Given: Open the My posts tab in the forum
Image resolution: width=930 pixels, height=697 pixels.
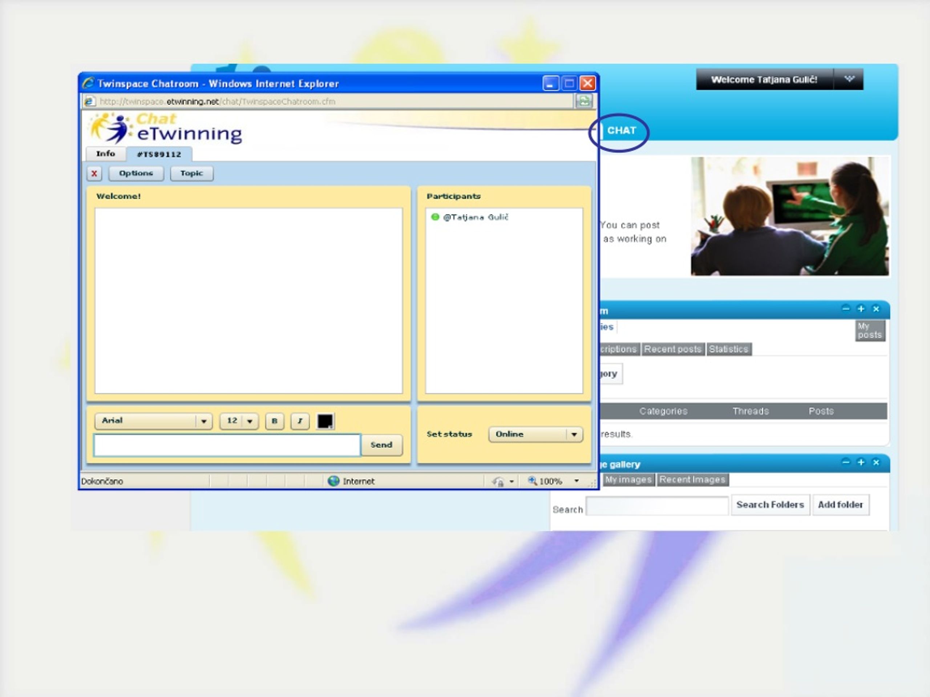Looking at the screenshot, I should 870,331.
